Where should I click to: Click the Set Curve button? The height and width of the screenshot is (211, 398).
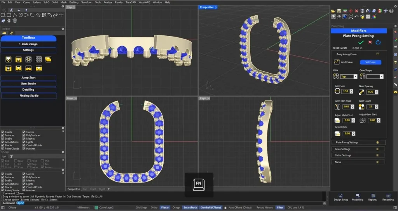click(370, 62)
